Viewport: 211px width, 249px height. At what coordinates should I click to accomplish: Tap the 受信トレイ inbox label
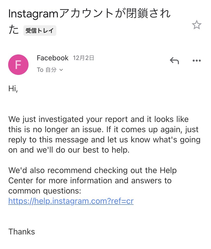40,30
